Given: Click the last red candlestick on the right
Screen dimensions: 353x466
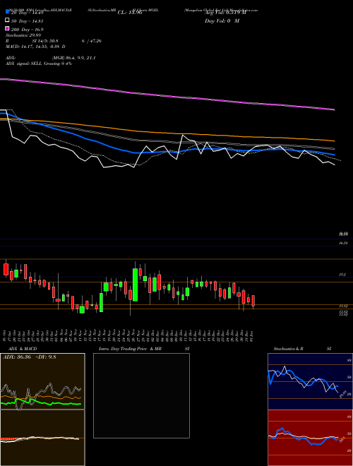Looking at the screenshot, I should pos(253,301).
